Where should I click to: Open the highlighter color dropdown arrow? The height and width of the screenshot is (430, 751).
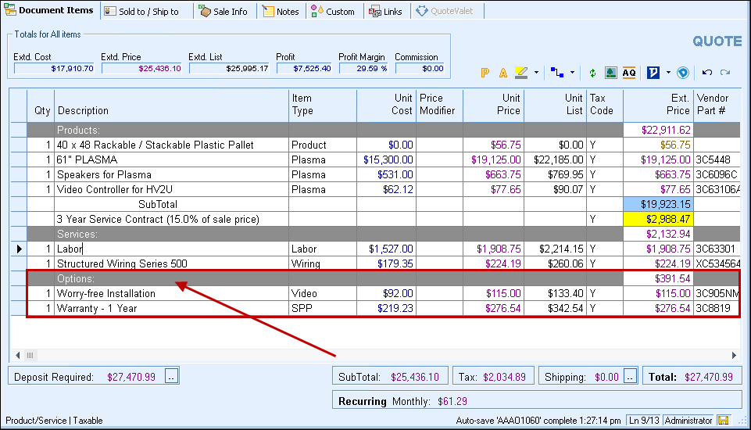pos(536,73)
